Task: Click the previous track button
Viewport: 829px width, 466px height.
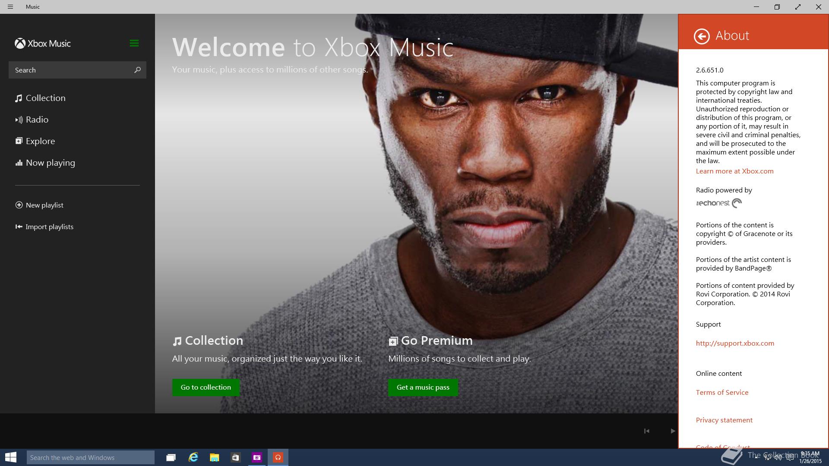Action: (646, 431)
